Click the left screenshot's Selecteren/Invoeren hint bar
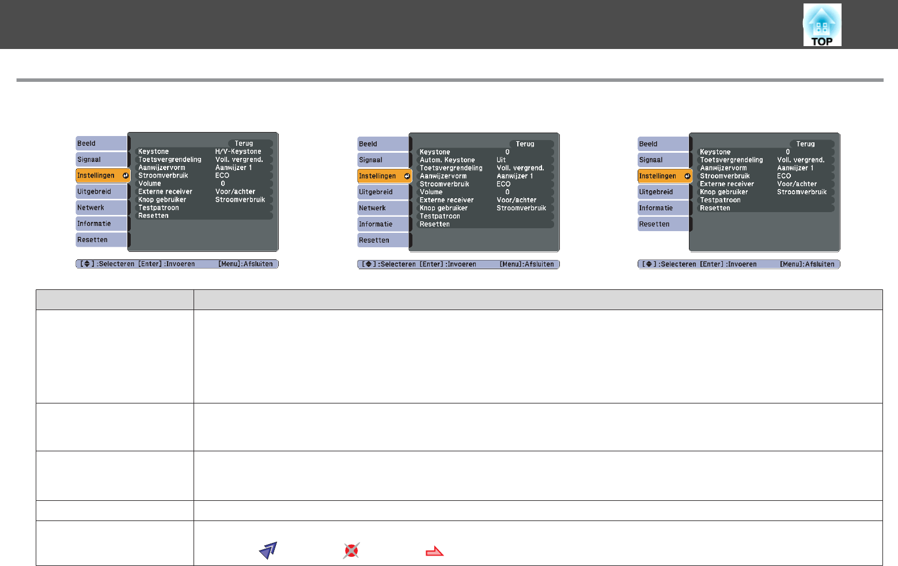The height and width of the screenshot is (566, 898). [177, 264]
